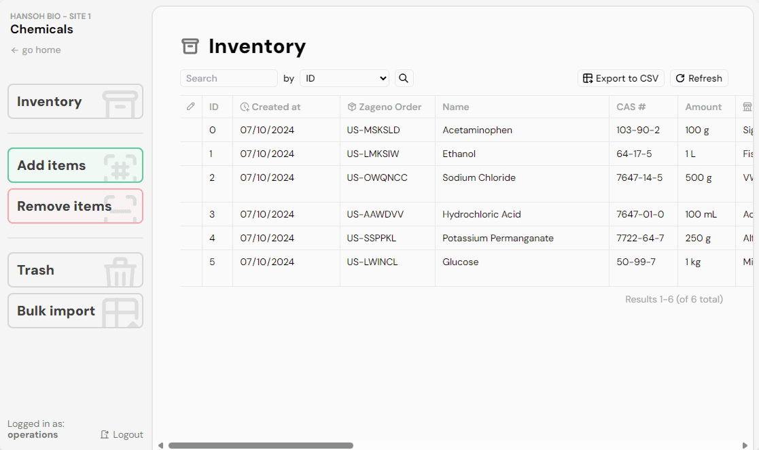The width and height of the screenshot is (759, 450).
Task: Click the Created at date in Glucose row
Action: click(267, 262)
